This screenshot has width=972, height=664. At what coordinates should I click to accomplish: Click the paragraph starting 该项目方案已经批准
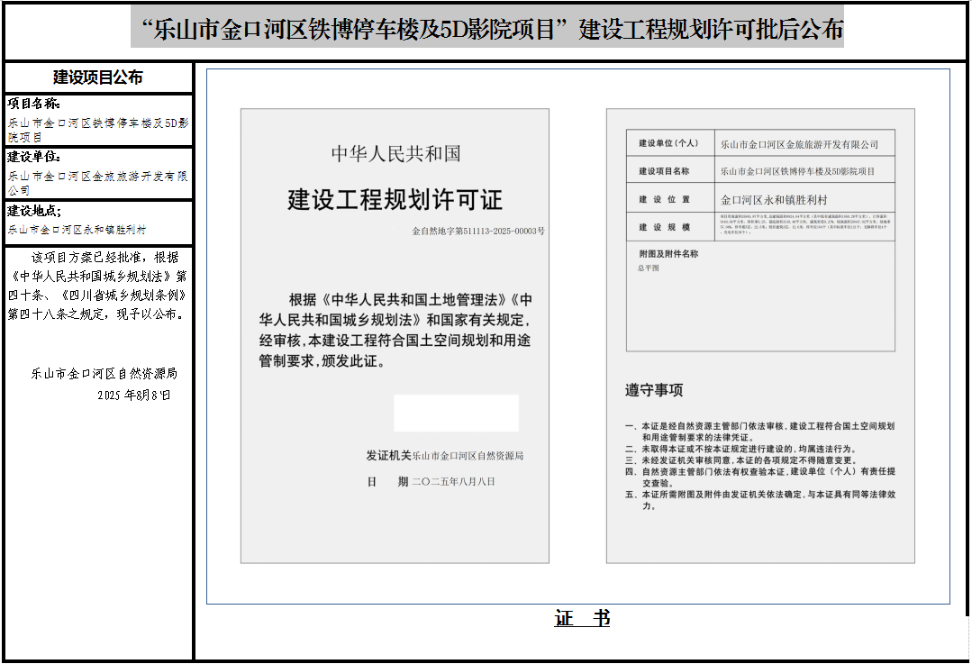(x=98, y=286)
